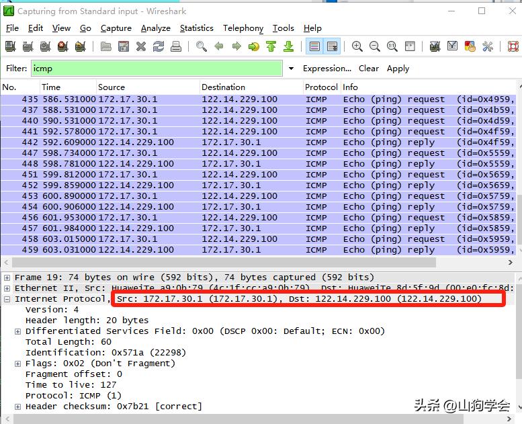Expand Differentiated Services Field node
Screen dimensions: 522x424
[17, 331]
